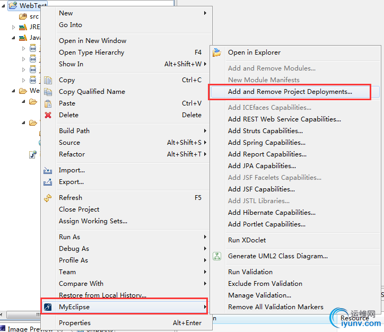Click the Copy icon in context menu
Screen dimensions: 384x332
coord(48,80)
